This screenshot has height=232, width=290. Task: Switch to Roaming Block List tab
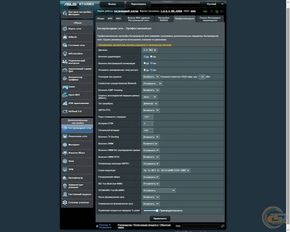coord(210,19)
